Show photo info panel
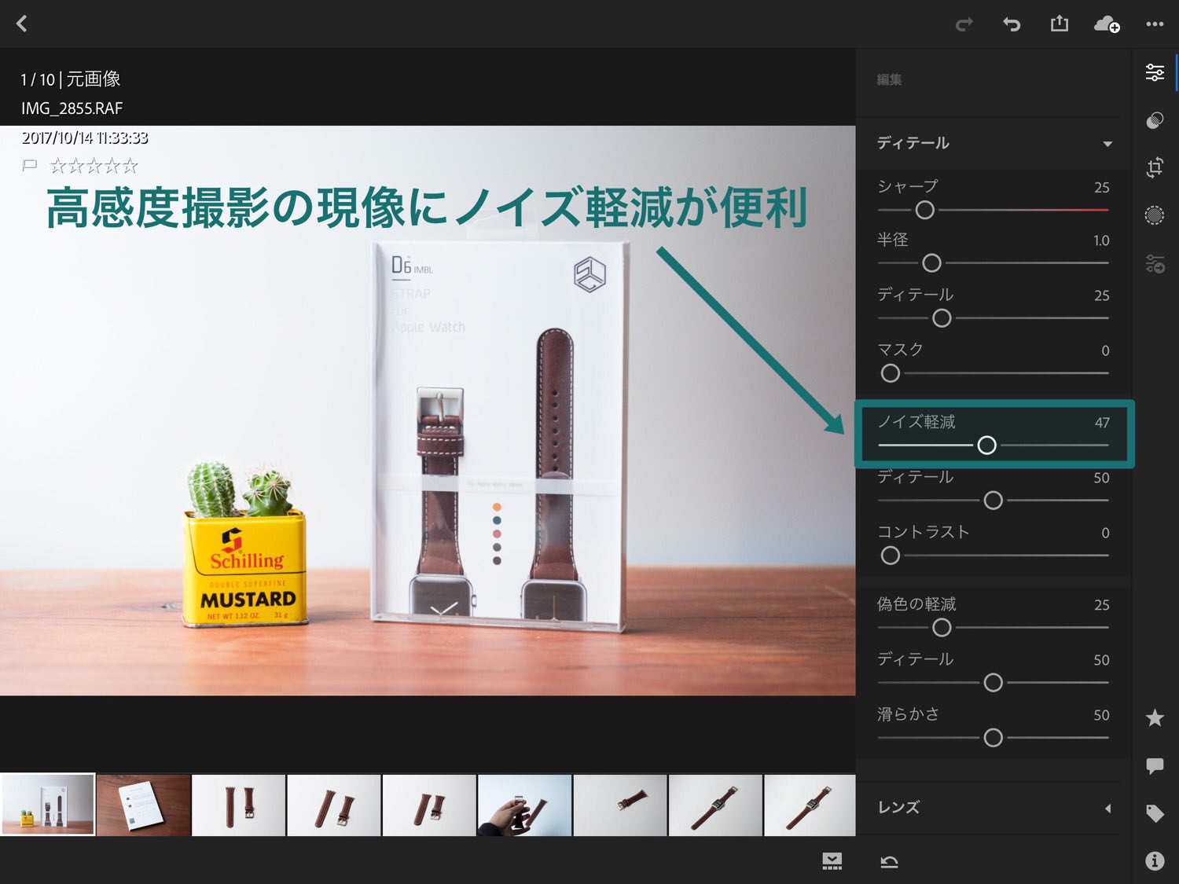 (x=1154, y=861)
